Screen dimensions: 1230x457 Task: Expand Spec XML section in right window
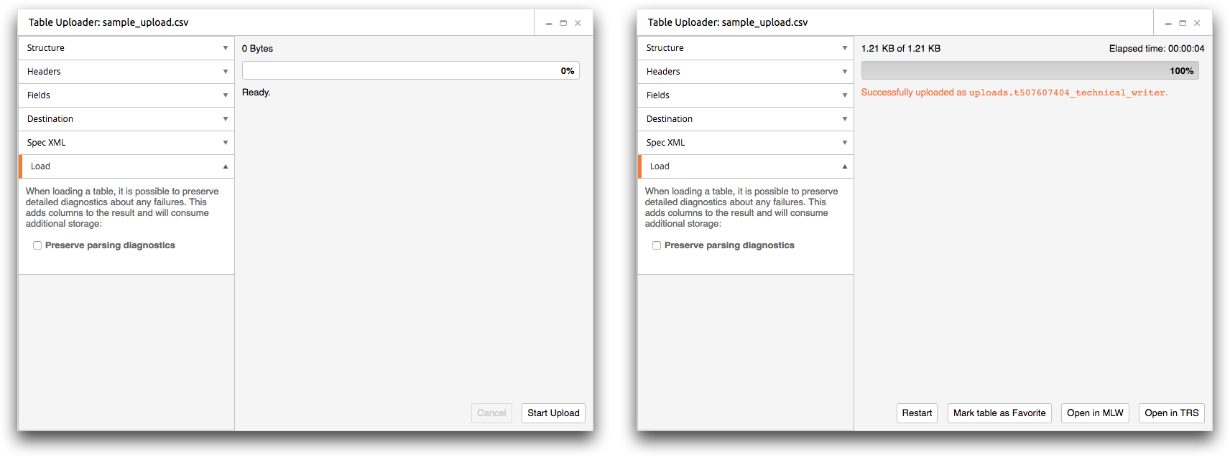746,143
